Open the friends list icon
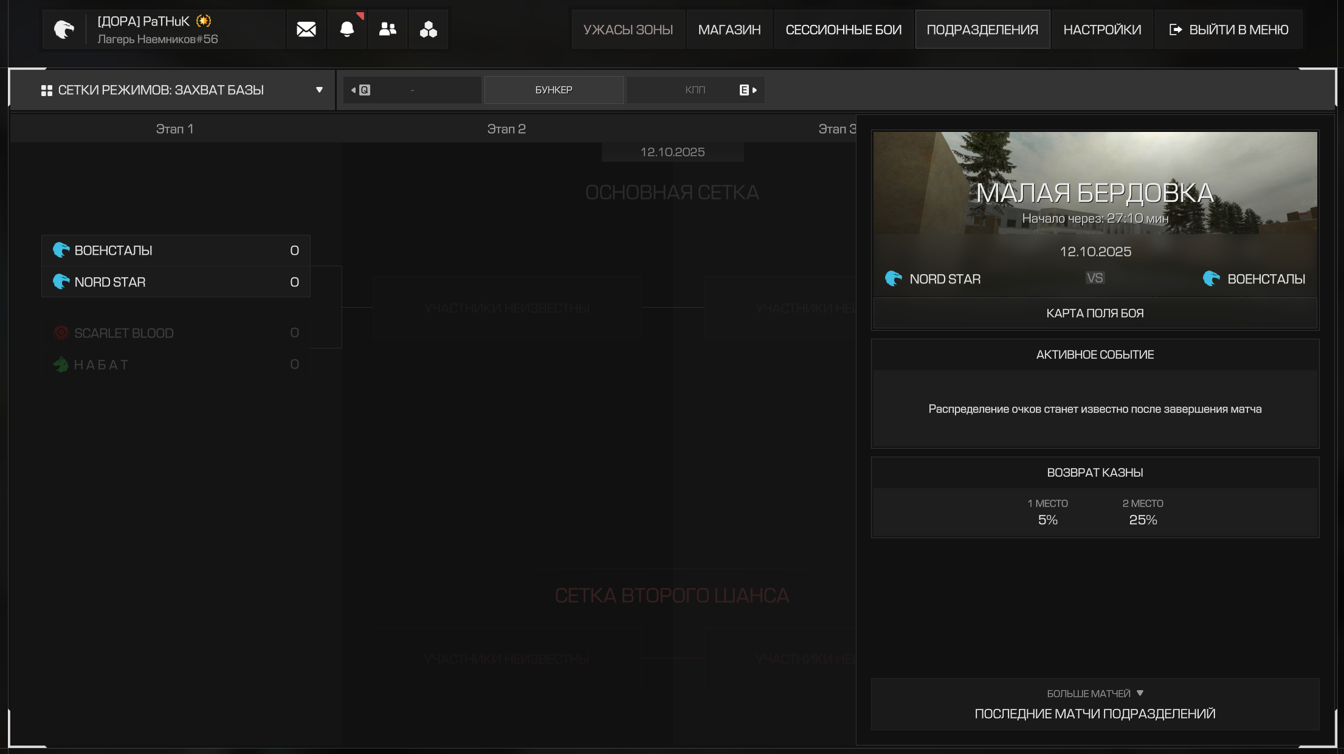Screen dimensions: 1344x754 (387, 29)
